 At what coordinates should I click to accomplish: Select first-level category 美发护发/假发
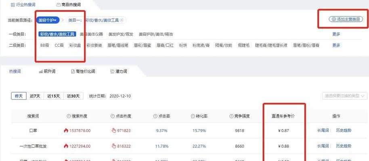[121, 34]
